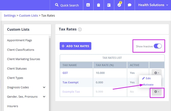Open the reports chart icon in top bar

(88, 5)
